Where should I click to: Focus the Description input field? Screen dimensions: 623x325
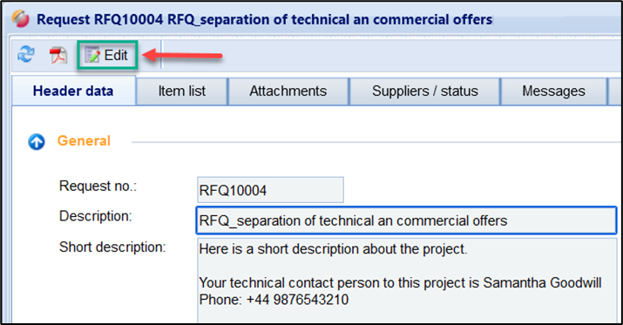pos(406,220)
